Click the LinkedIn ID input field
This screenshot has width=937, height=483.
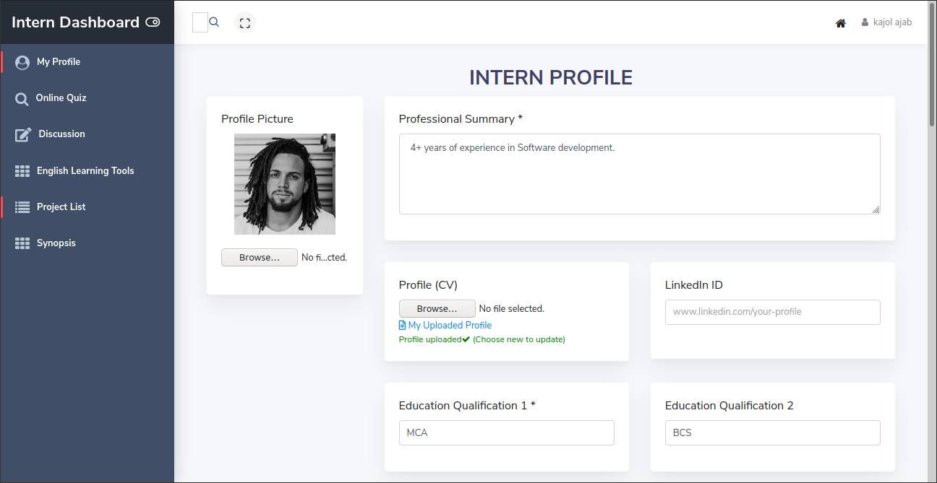tap(773, 312)
